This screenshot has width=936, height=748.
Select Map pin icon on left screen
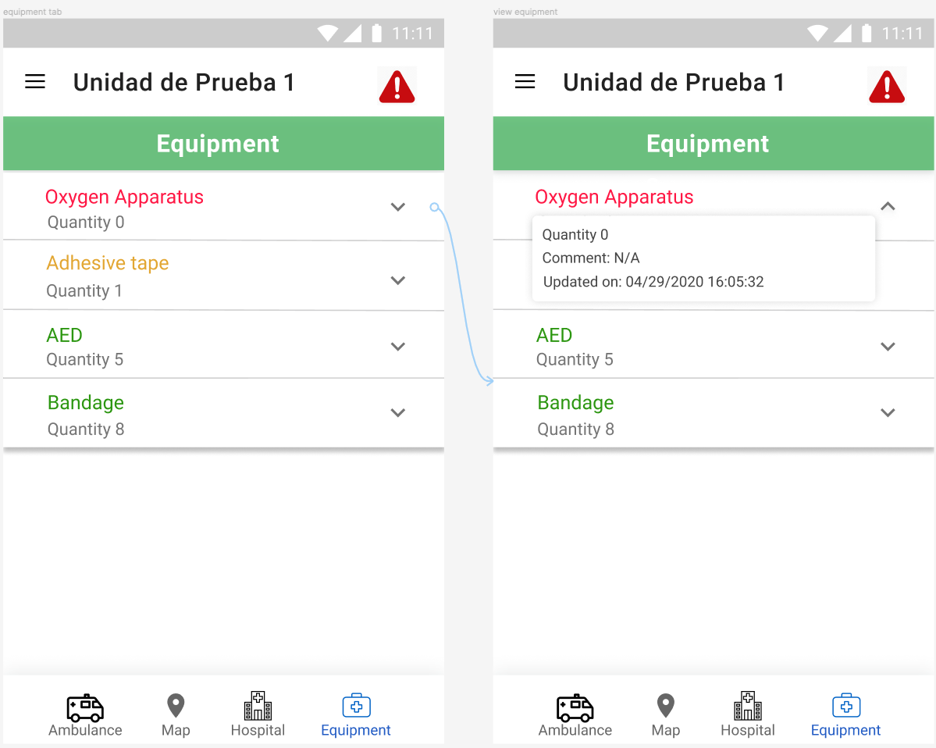(176, 706)
